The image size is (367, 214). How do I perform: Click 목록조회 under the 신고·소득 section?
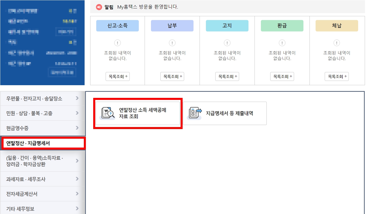click(x=118, y=76)
